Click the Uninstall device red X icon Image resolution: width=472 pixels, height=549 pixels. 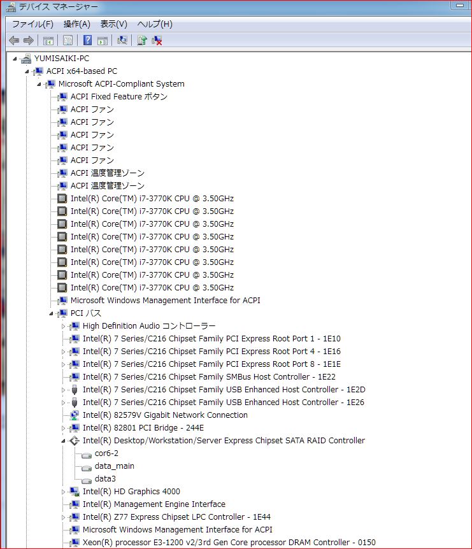point(157,41)
